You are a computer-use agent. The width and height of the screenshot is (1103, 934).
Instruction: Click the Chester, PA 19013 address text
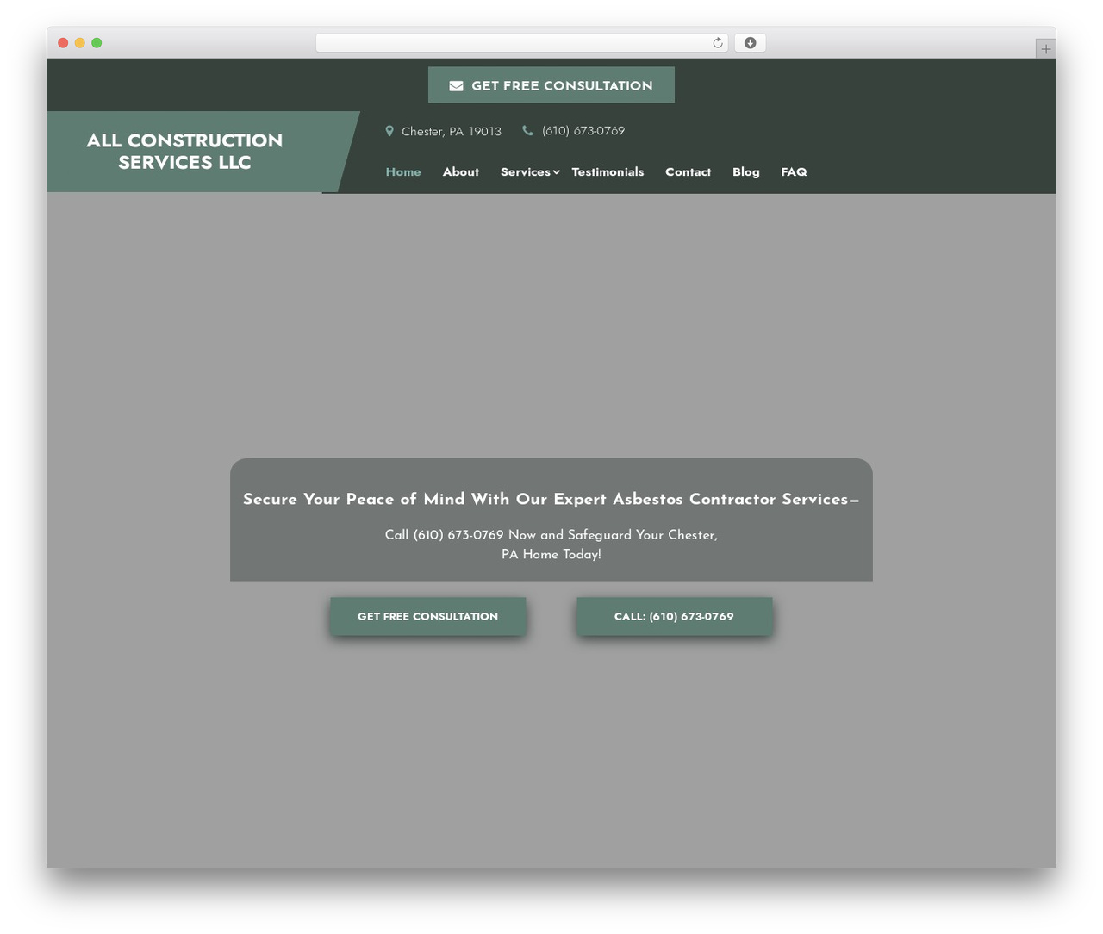(452, 131)
